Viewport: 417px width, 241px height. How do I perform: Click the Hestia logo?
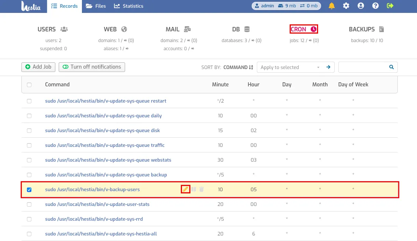pyautogui.click(x=31, y=6)
